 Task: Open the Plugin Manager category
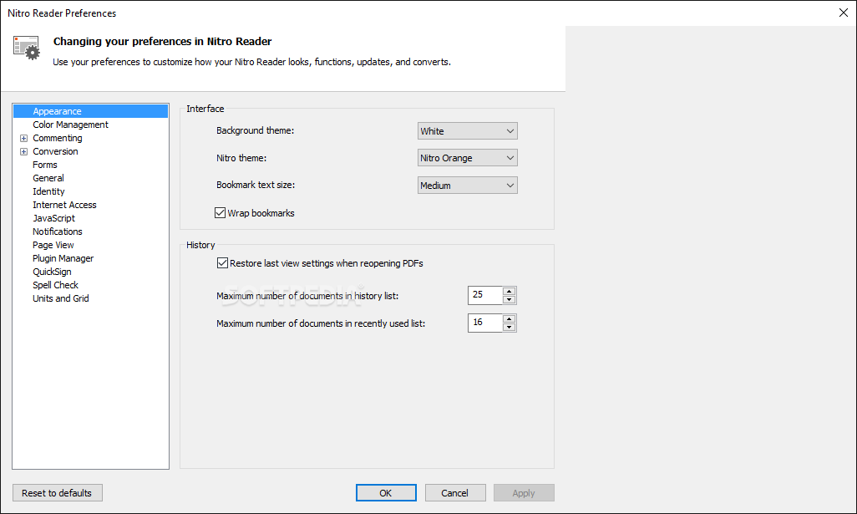(x=63, y=258)
